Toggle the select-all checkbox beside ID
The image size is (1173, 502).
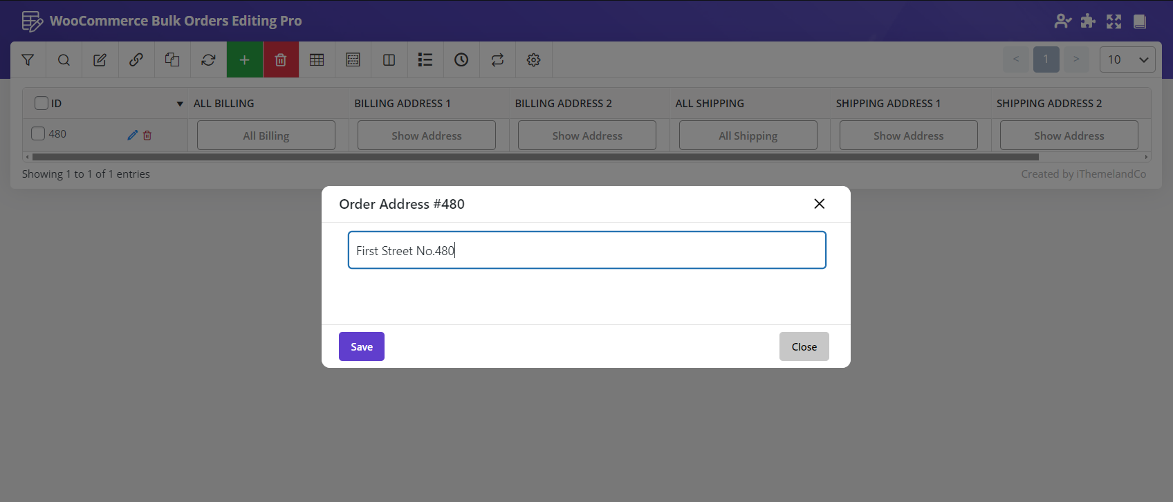pyautogui.click(x=41, y=103)
